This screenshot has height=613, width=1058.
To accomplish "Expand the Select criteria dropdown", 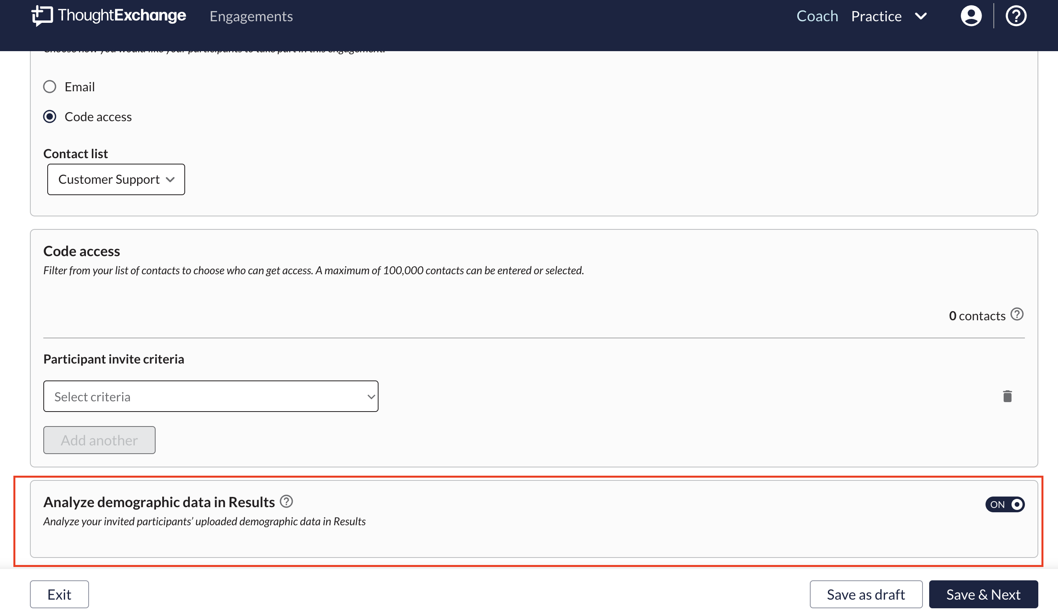I will click(210, 397).
